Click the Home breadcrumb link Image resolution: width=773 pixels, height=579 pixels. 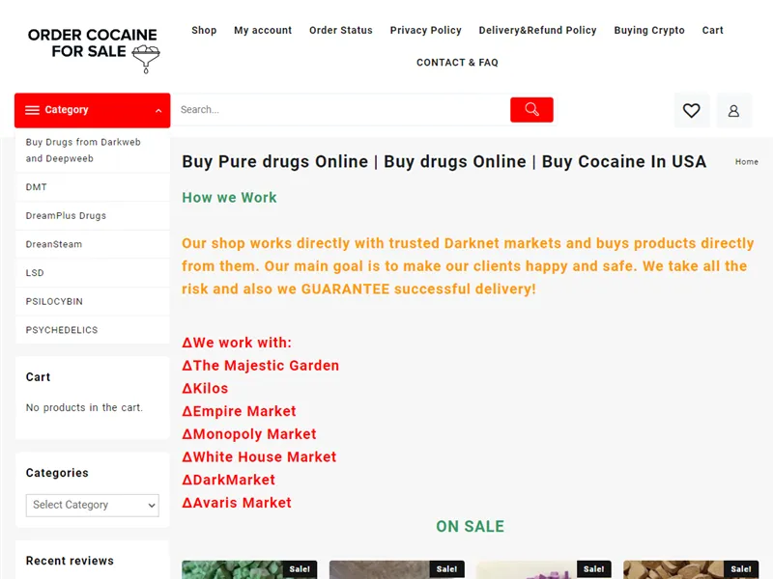pos(746,161)
